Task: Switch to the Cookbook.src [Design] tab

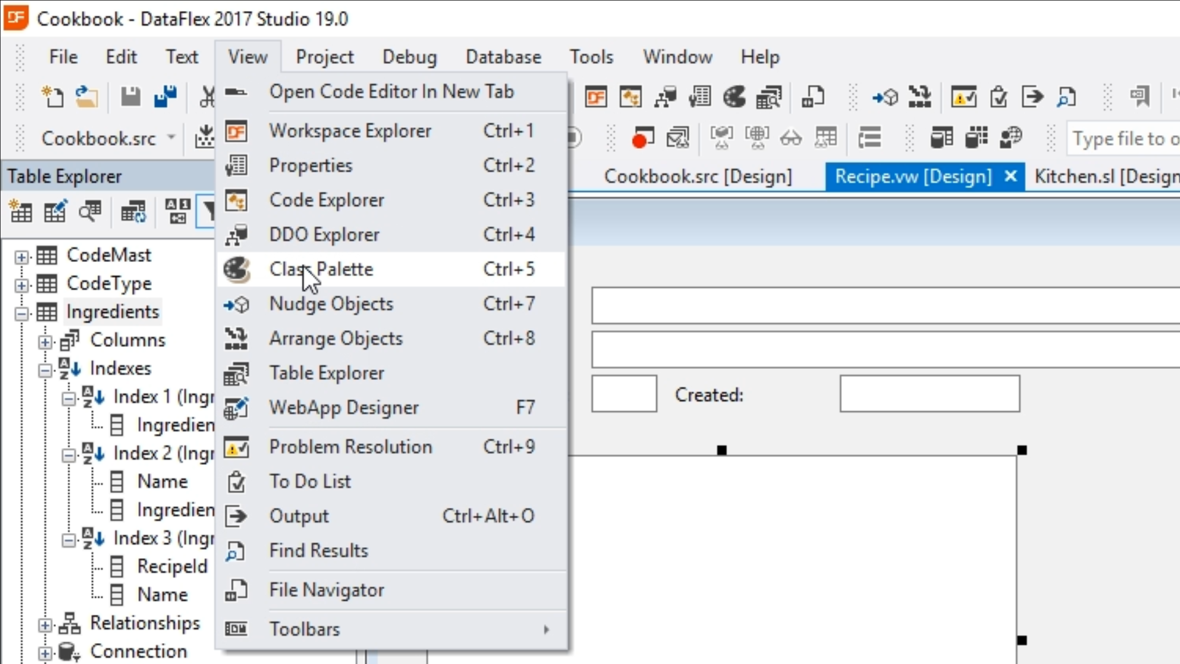Action: pyautogui.click(x=698, y=176)
